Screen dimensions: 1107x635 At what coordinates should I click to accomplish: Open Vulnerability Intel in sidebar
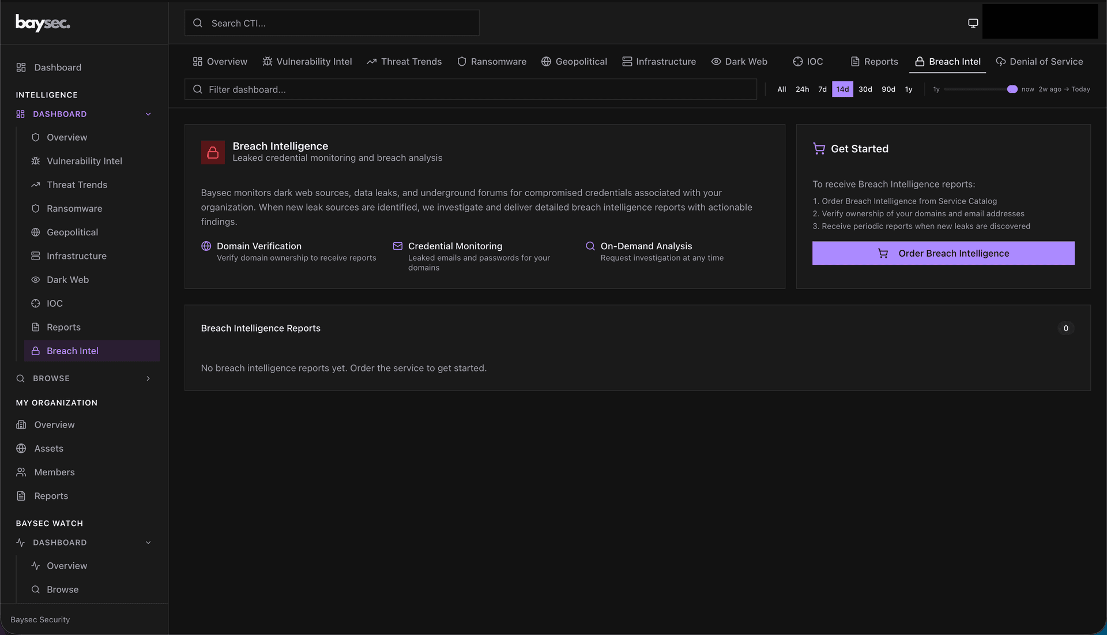coord(84,161)
